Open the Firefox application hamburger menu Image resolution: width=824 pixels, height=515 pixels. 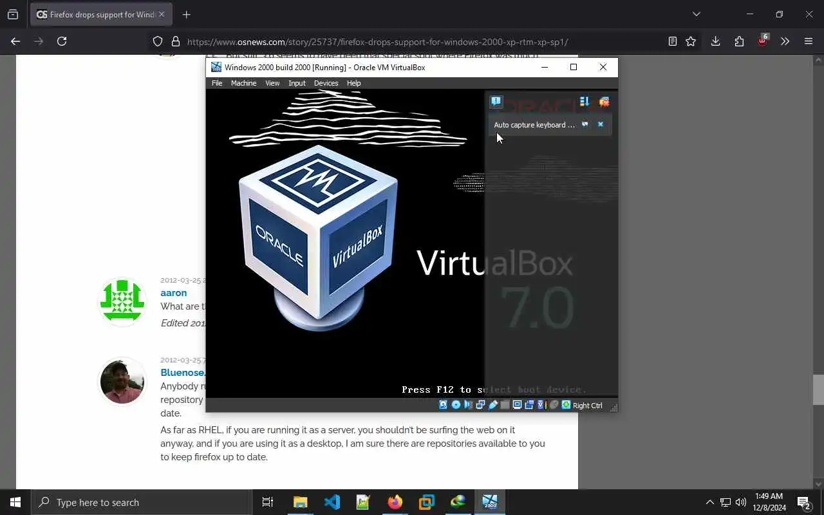tap(809, 41)
